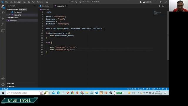This screenshot has width=188, height=106.
Task: Switch to the index.php editor tab
Action: coord(60,6)
